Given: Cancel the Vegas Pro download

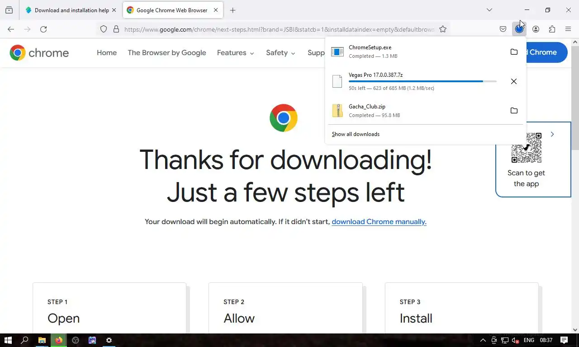Looking at the screenshot, I should [514, 81].
